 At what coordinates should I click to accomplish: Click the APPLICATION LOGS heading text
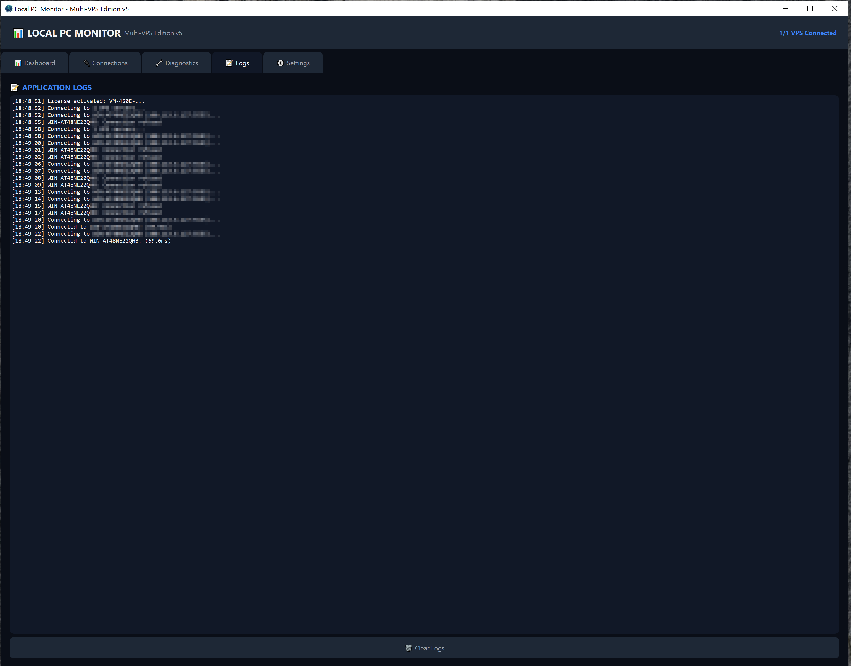57,88
